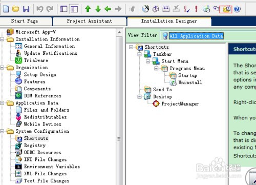The image size is (256, 185).
Task: Collapse the Installation Information folder
Action: click(x=2, y=39)
